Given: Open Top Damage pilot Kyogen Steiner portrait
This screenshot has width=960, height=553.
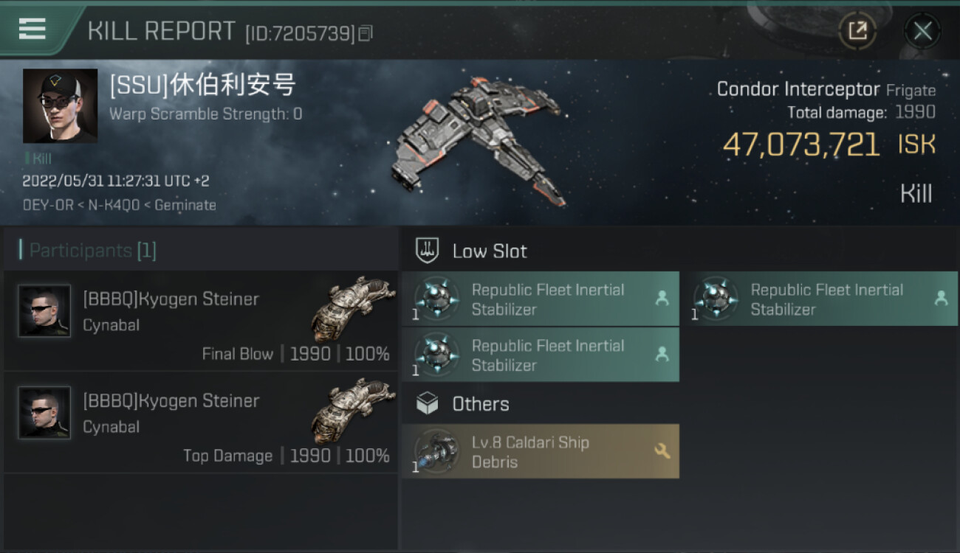Looking at the screenshot, I should pyautogui.click(x=45, y=413).
